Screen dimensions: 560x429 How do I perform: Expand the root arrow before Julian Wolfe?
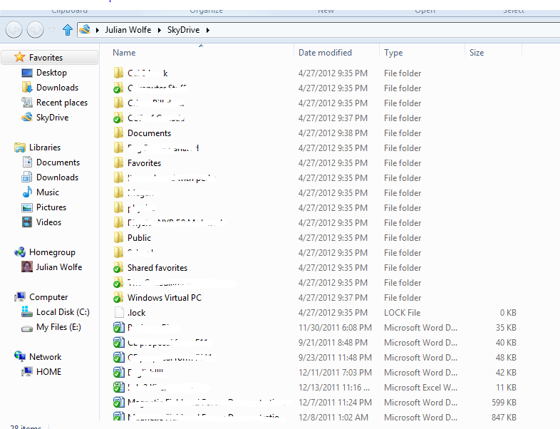[97, 30]
